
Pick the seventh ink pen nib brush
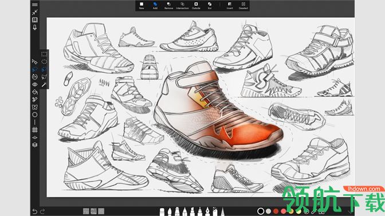pos(207,212)
